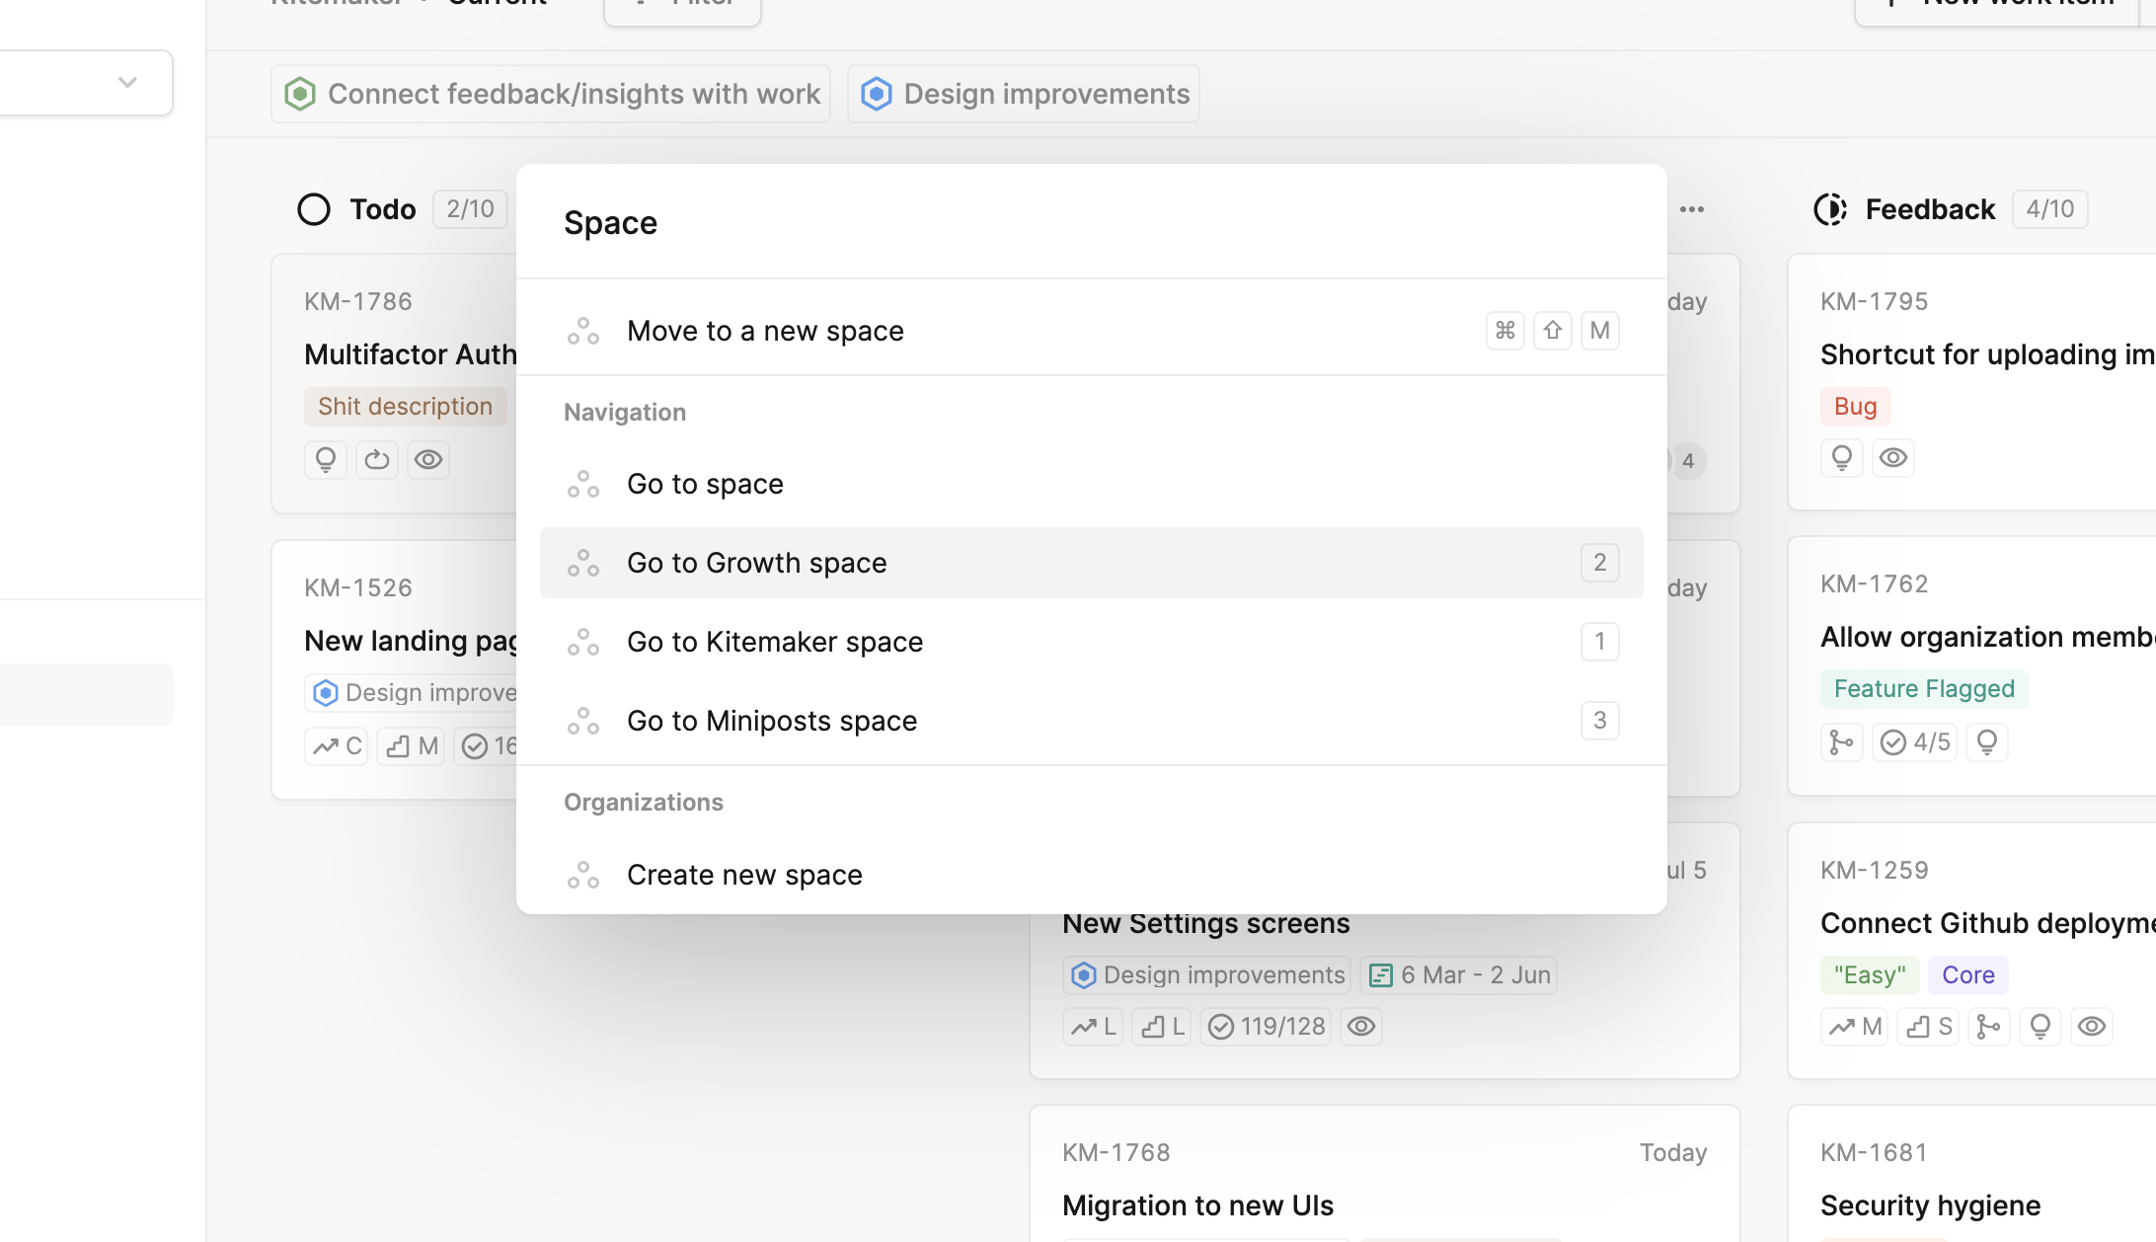Click git branch icon on KM-1762
This screenshot has height=1242, width=2156.
click(1842, 742)
